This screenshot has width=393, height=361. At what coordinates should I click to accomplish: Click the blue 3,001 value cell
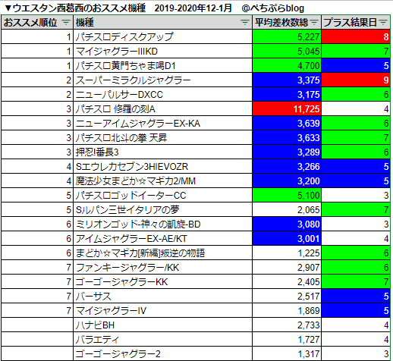[x=287, y=238]
